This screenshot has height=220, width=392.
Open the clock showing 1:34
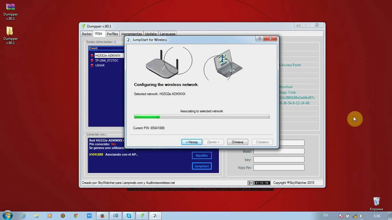pos(377,216)
